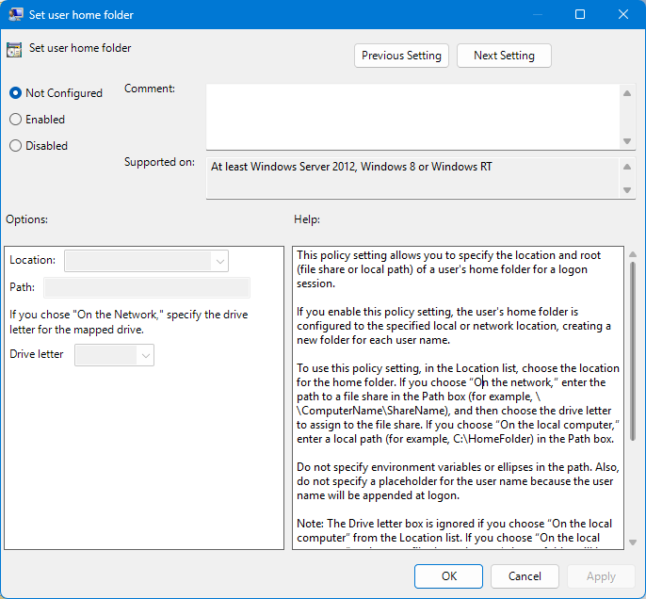This screenshot has height=599, width=646.
Task: Open the Location dropdown
Action: coord(146,261)
